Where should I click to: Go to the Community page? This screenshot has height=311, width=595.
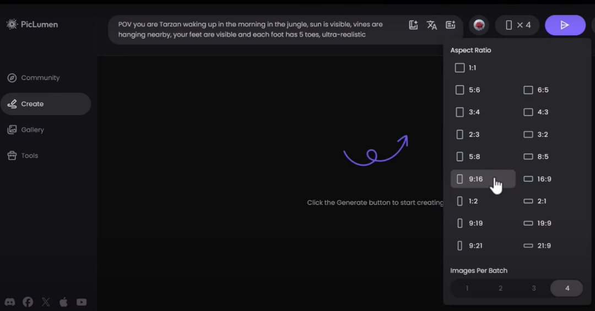40,78
